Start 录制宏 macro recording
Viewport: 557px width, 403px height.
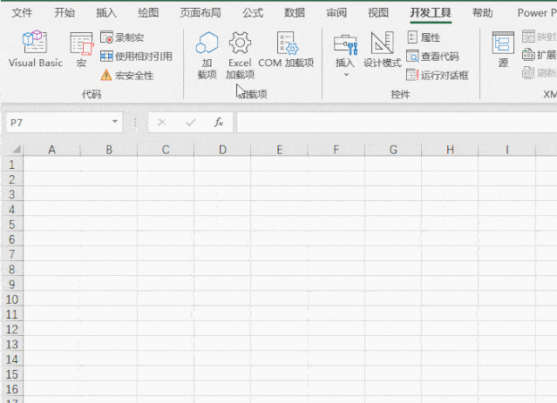pyautogui.click(x=122, y=37)
